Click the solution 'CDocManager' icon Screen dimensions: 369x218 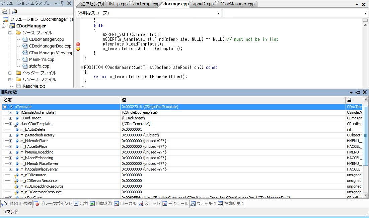pos(6,19)
